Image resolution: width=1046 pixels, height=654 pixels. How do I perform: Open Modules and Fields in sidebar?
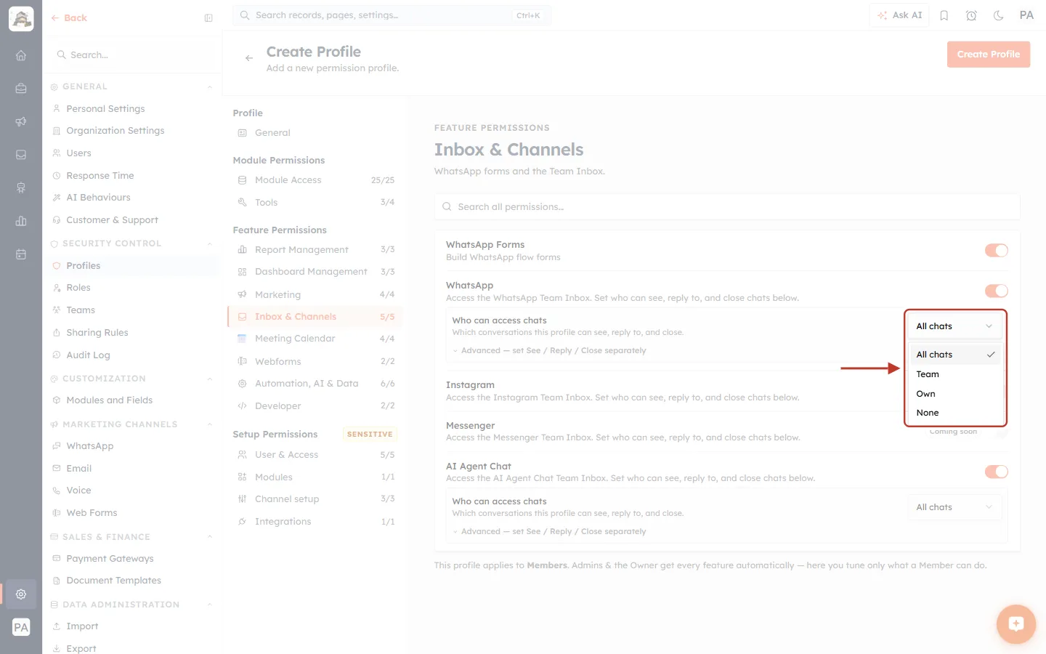pyautogui.click(x=131, y=400)
